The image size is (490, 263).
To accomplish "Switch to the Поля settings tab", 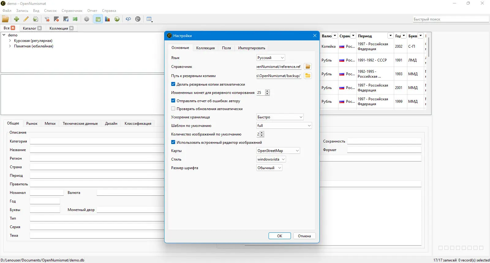I will 226,48.
